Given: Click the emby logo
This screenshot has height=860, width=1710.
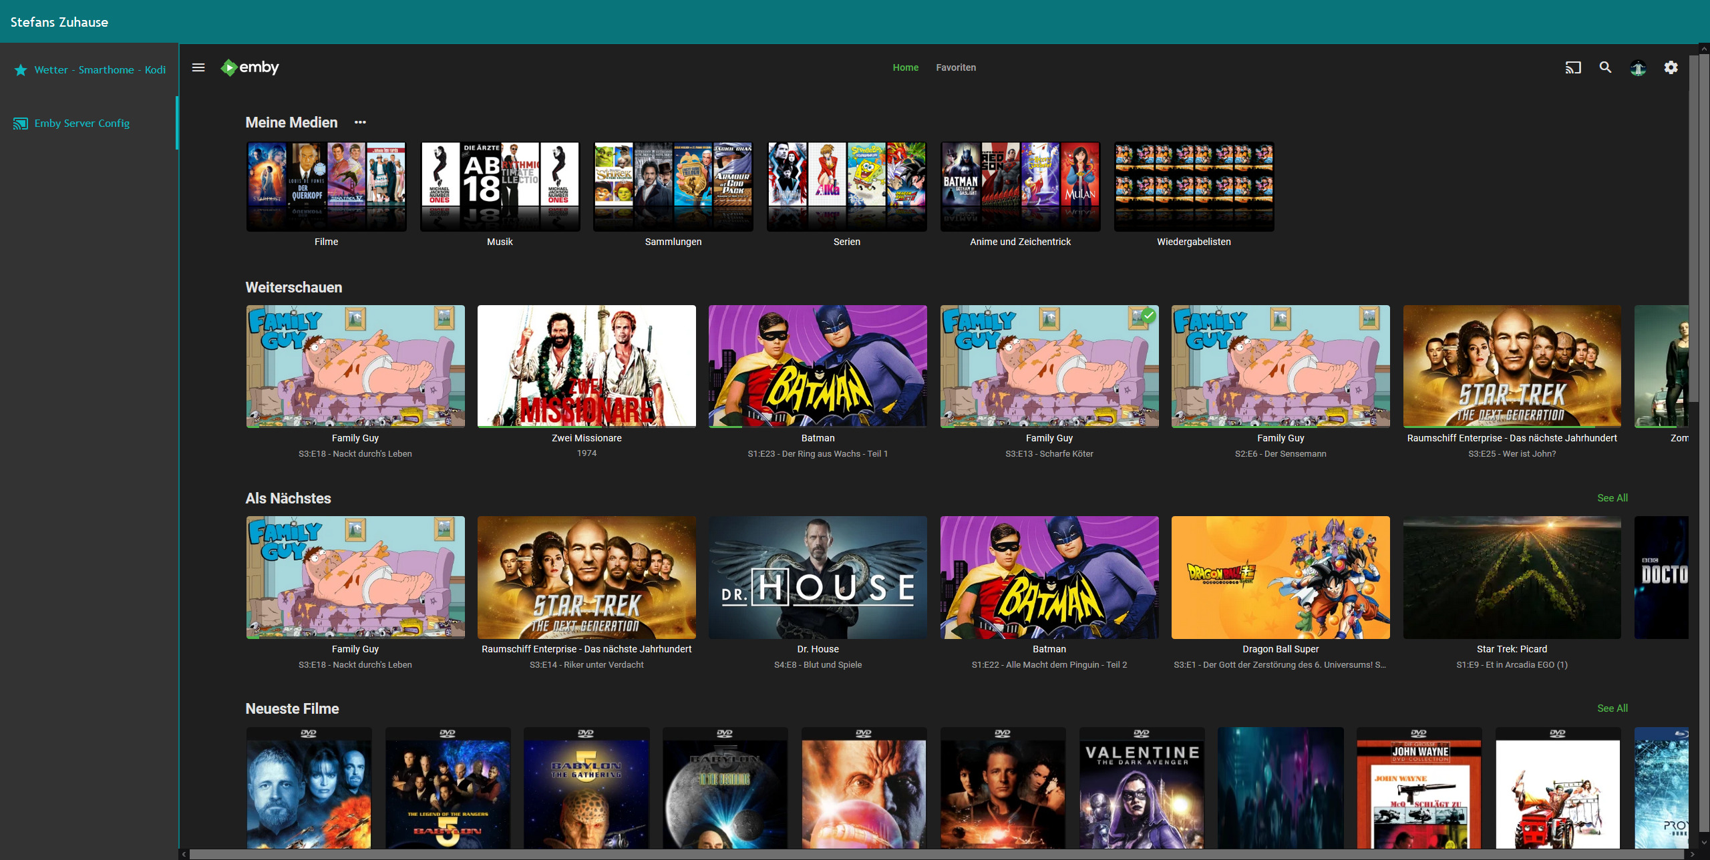Looking at the screenshot, I should 250,67.
